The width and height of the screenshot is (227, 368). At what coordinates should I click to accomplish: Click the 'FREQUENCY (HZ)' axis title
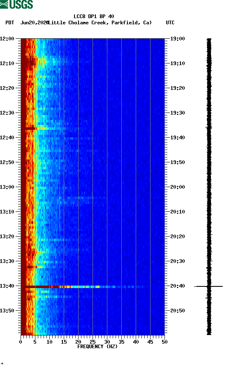click(x=97, y=347)
